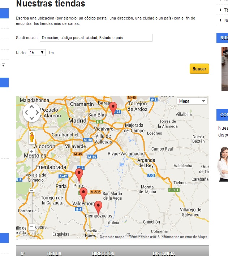Screen dimensions: 228x260
Task: Click the map pin above Ciempozuelos
Action: coord(98,208)
